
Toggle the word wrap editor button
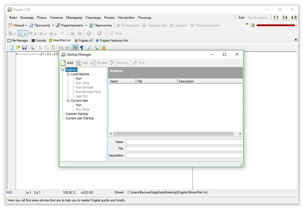tap(75, 48)
